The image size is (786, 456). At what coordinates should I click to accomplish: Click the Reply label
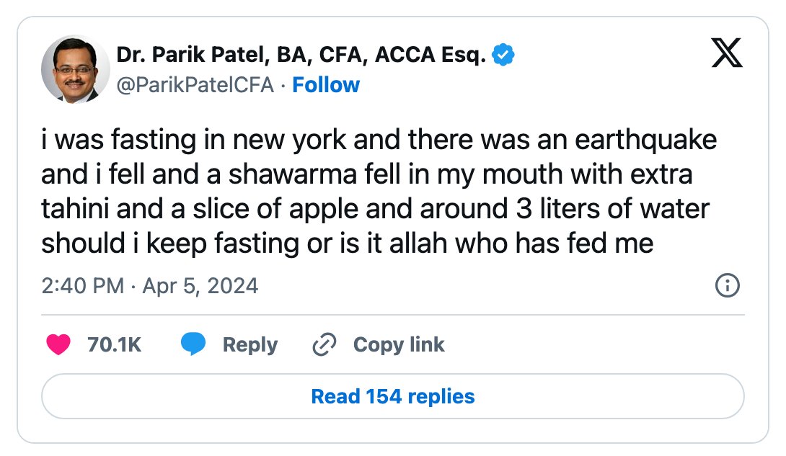pos(250,345)
